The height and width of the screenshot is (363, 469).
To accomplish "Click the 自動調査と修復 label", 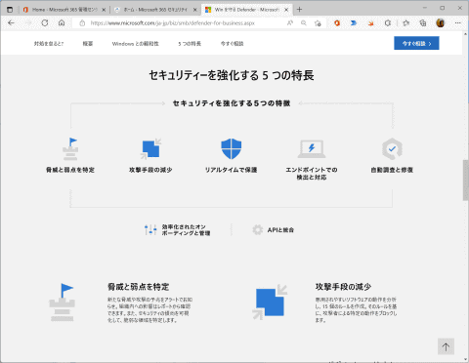I will 392,170.
